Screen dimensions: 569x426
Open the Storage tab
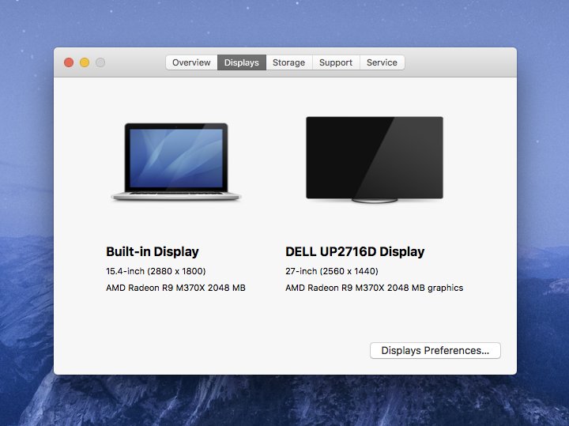[x=289, y=62]
